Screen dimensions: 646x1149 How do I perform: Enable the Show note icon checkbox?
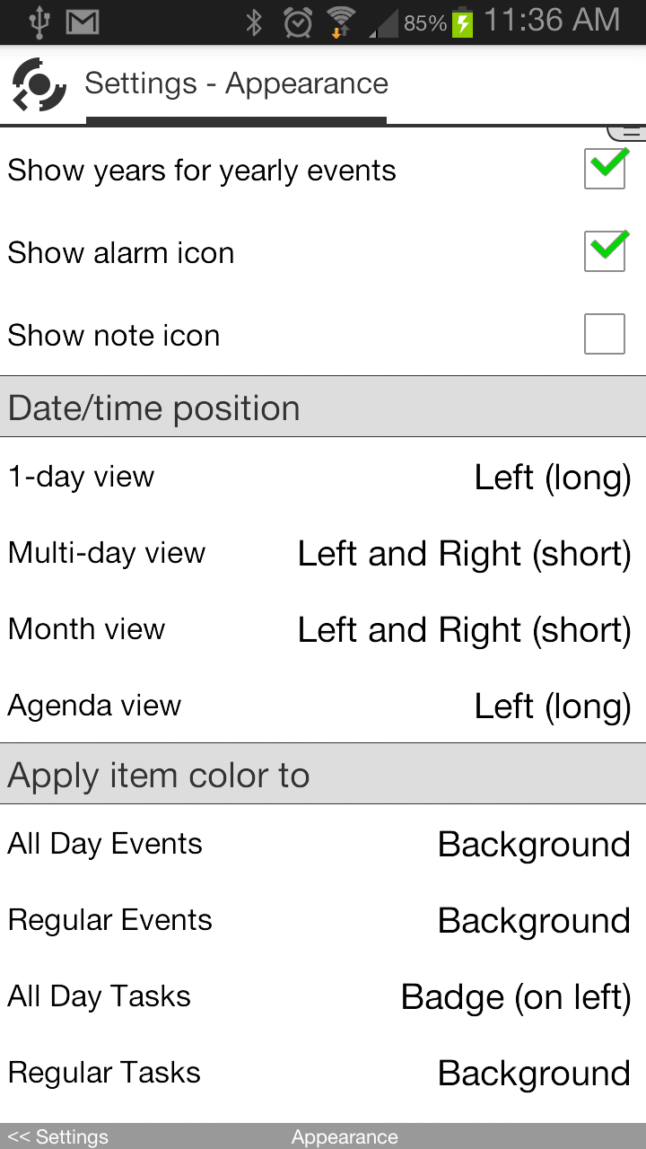[x=605, y=334]
